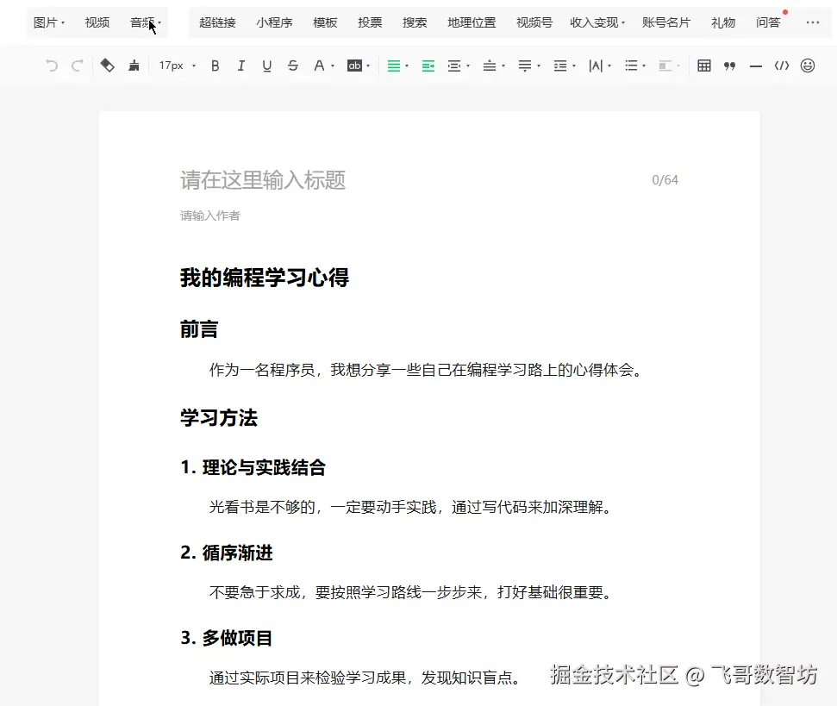Click the heading 1. 理论与实践结合
This screenshot has height=706, width=837.
coord(253,467)
